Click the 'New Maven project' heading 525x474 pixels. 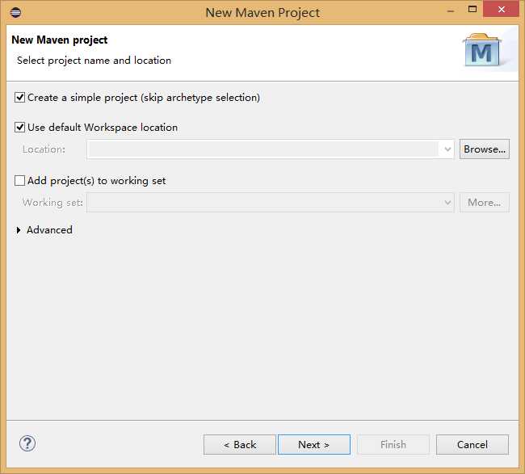pos(59,40)
